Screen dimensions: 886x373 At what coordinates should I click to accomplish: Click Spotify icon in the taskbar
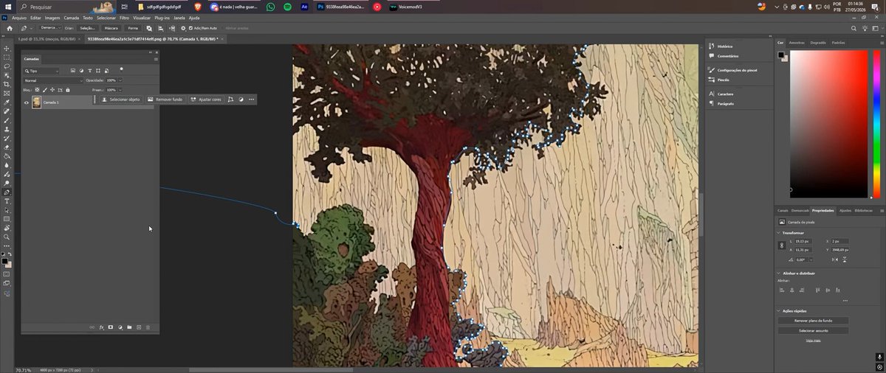(287, 7)
